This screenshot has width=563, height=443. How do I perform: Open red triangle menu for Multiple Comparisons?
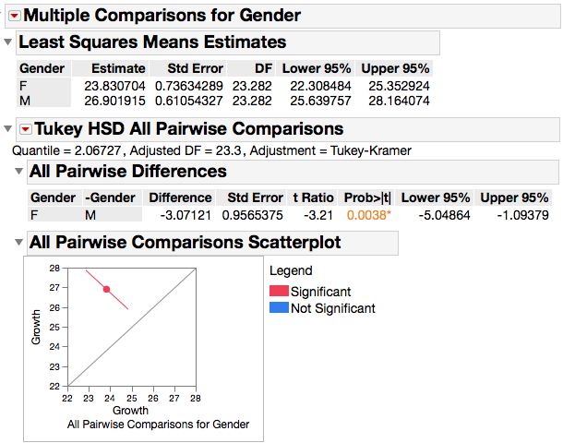click(14, 15)
